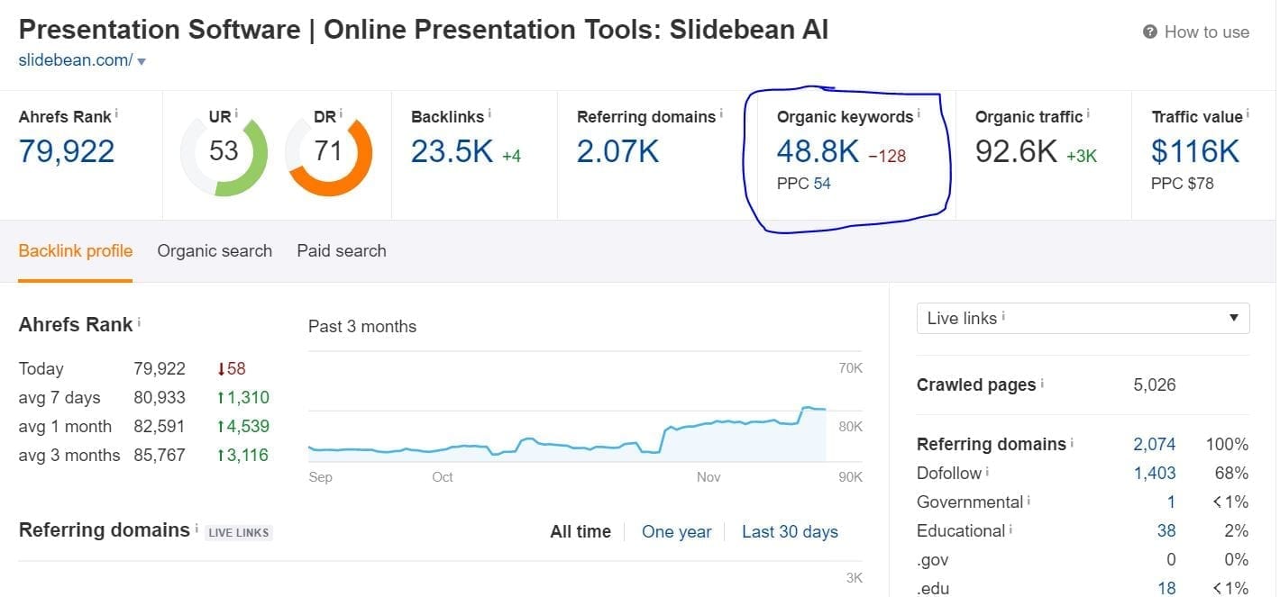
Task: Click the How to use help icon
Action: click(1150, 32)
